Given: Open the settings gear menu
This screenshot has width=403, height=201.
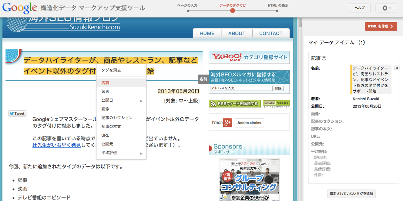Looking at the screenshot, I should coord(386,8).
